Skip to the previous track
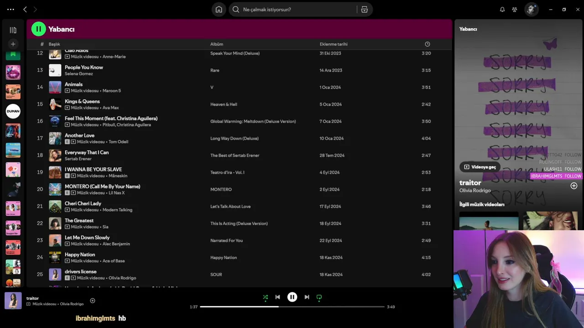 click(277, 297)
